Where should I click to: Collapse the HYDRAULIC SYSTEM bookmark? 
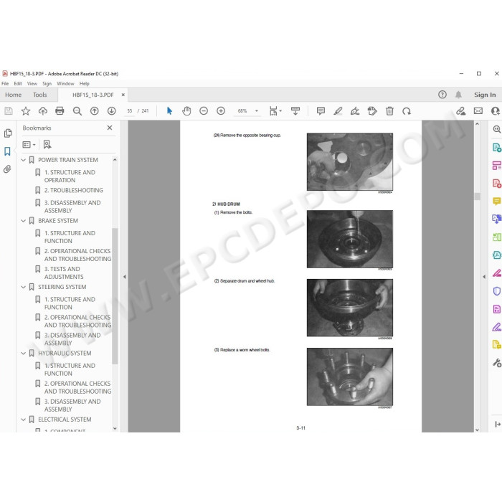(24, 353)
